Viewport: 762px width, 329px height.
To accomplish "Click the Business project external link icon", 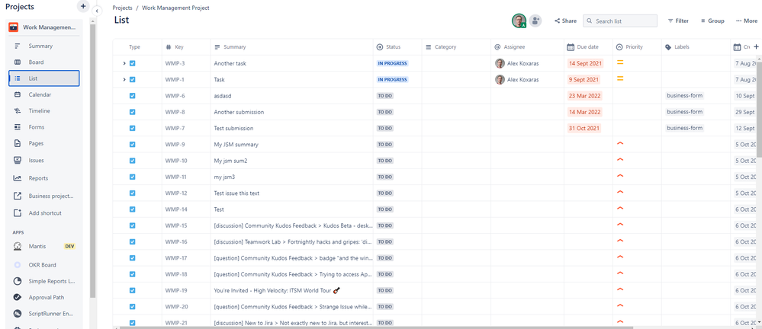I will 18,196.
